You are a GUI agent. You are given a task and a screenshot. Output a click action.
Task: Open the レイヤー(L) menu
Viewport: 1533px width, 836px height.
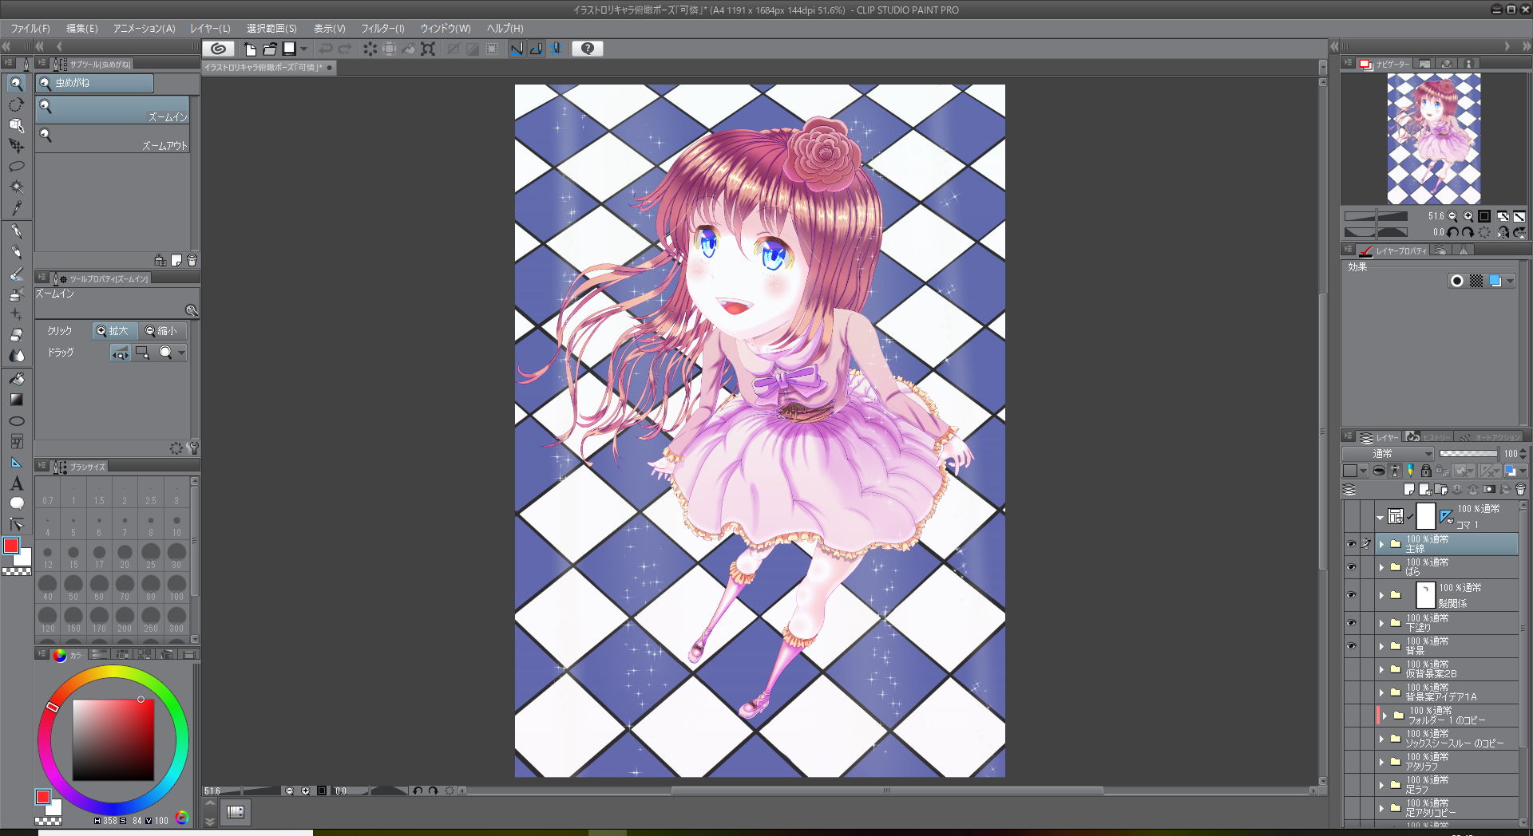pyautogui.click(x=210, y=28)
